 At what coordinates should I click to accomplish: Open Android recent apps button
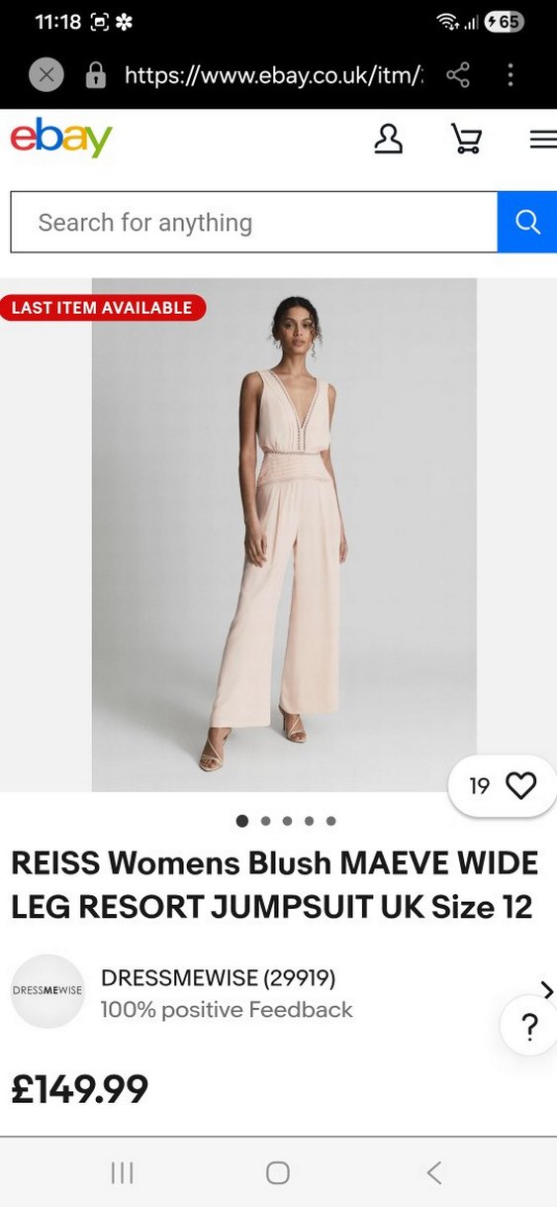[x=122, y=1173]
